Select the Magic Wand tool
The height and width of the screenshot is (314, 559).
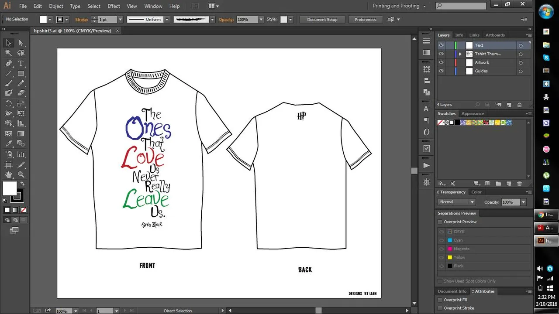(x=8, y=53)
